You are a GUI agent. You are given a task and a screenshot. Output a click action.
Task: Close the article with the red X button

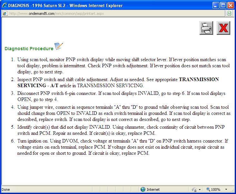click(223, 28)
